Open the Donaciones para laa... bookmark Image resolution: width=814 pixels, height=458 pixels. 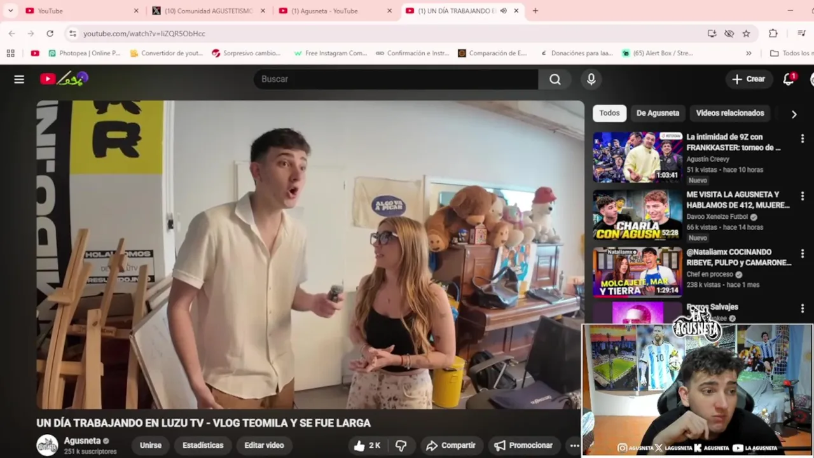(x=576, y=53)
